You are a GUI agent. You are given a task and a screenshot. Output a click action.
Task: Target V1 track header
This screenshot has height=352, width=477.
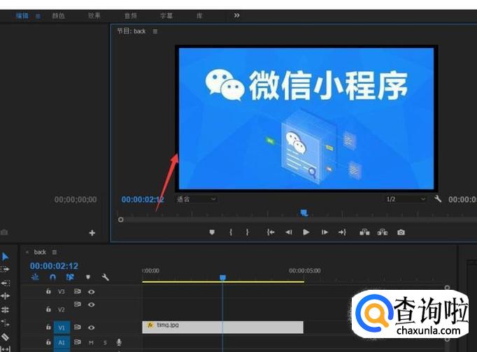pyautogui.click(x=62, y=328)
